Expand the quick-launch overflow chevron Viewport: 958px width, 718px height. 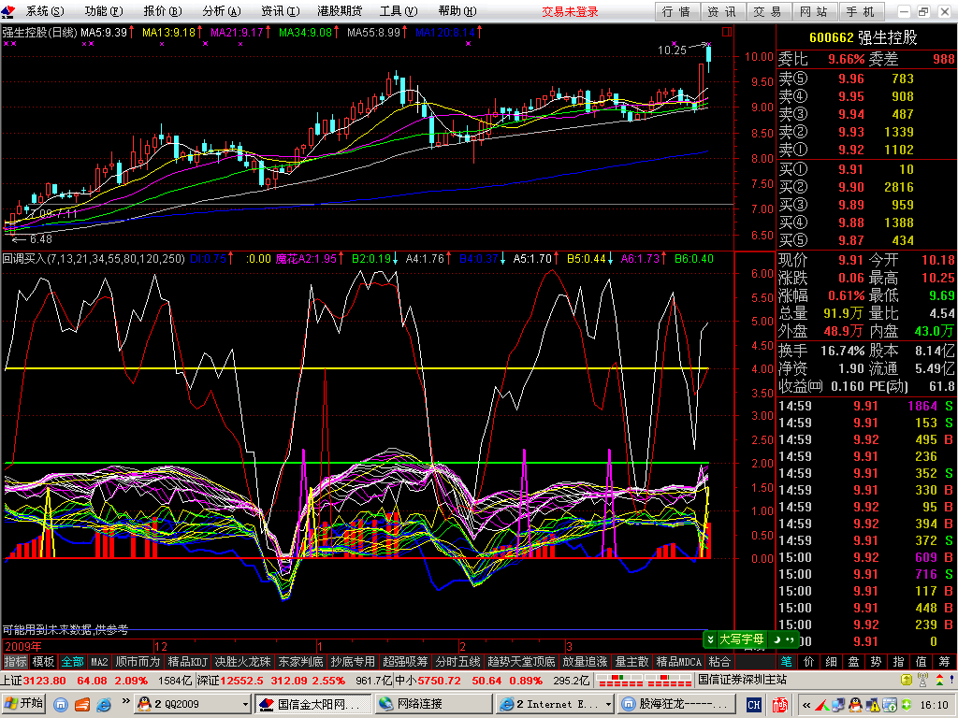tap(126, 701)
